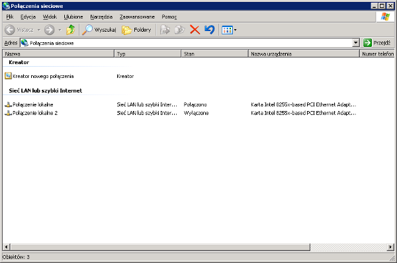Image resolution: width=397 pixels, height=263 pixels.
Task: Click the horizontal scrollbar left arrow
Action: pos(7,247)
